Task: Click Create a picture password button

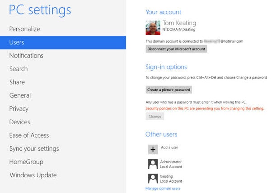Action: pyautogui.click(x=168, y=90)
